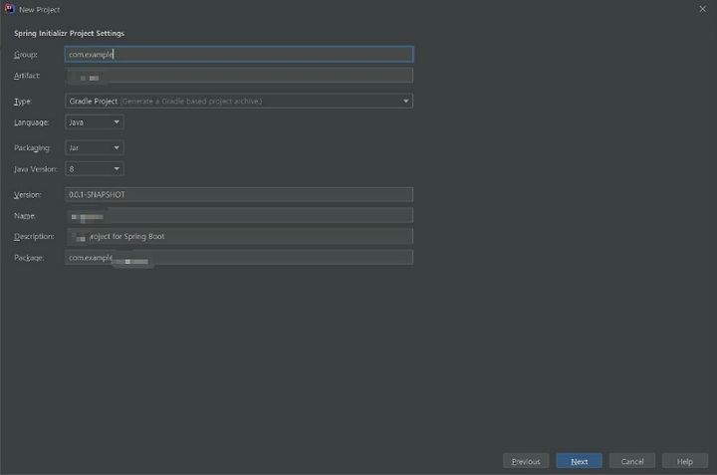The width and height of the screenshot is (717, 475).
Task: Click the Java Version label
Action: (36, 169)
